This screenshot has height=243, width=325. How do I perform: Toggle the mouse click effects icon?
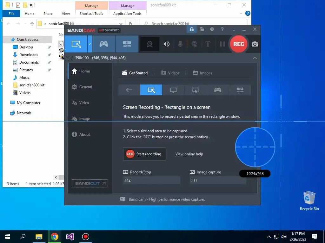click(x=194, y=44)
